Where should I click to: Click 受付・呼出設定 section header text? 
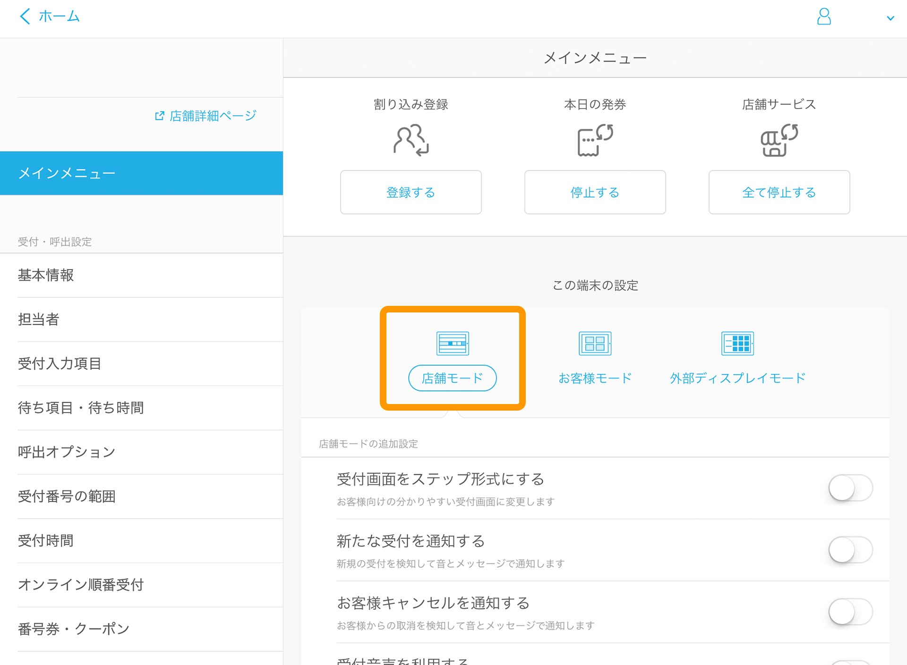click(55, 242)
